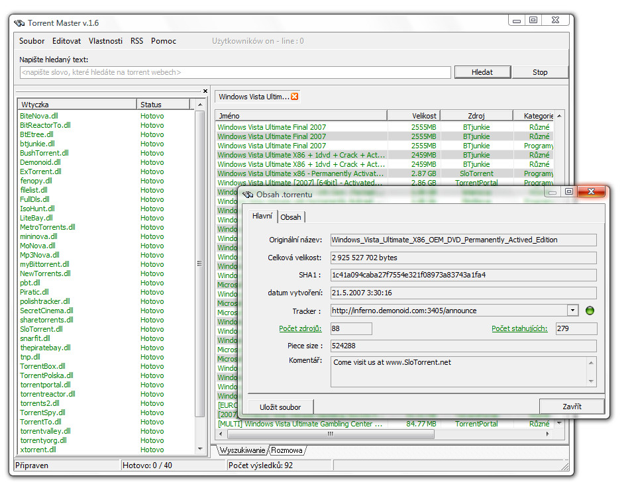Select SloTorrent.dll in the plugin list
Image resolution: width=634 pixels, height=488 pixels.
41,329
